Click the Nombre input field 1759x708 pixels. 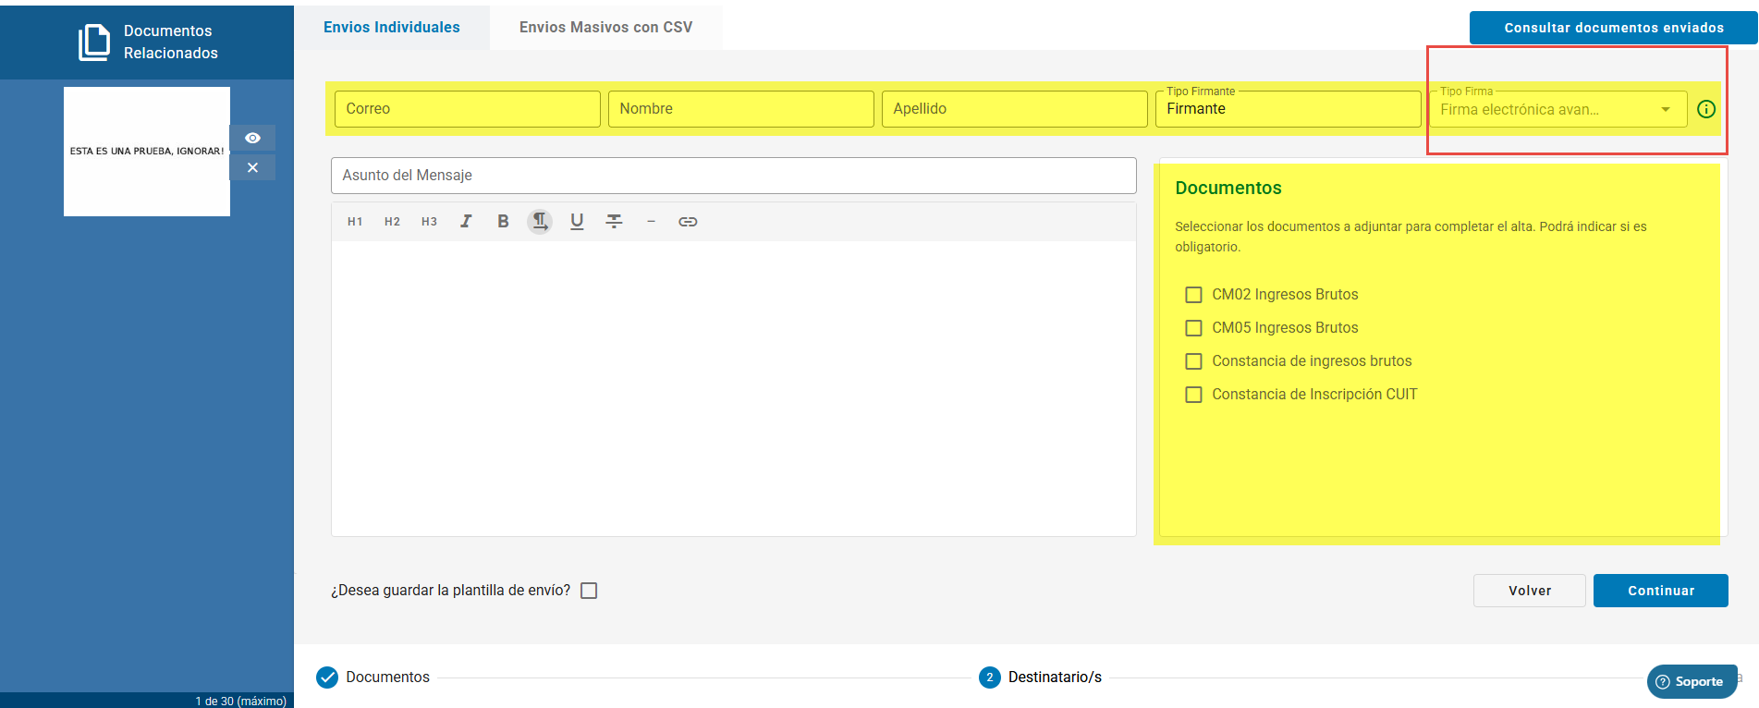click(741, 109)
